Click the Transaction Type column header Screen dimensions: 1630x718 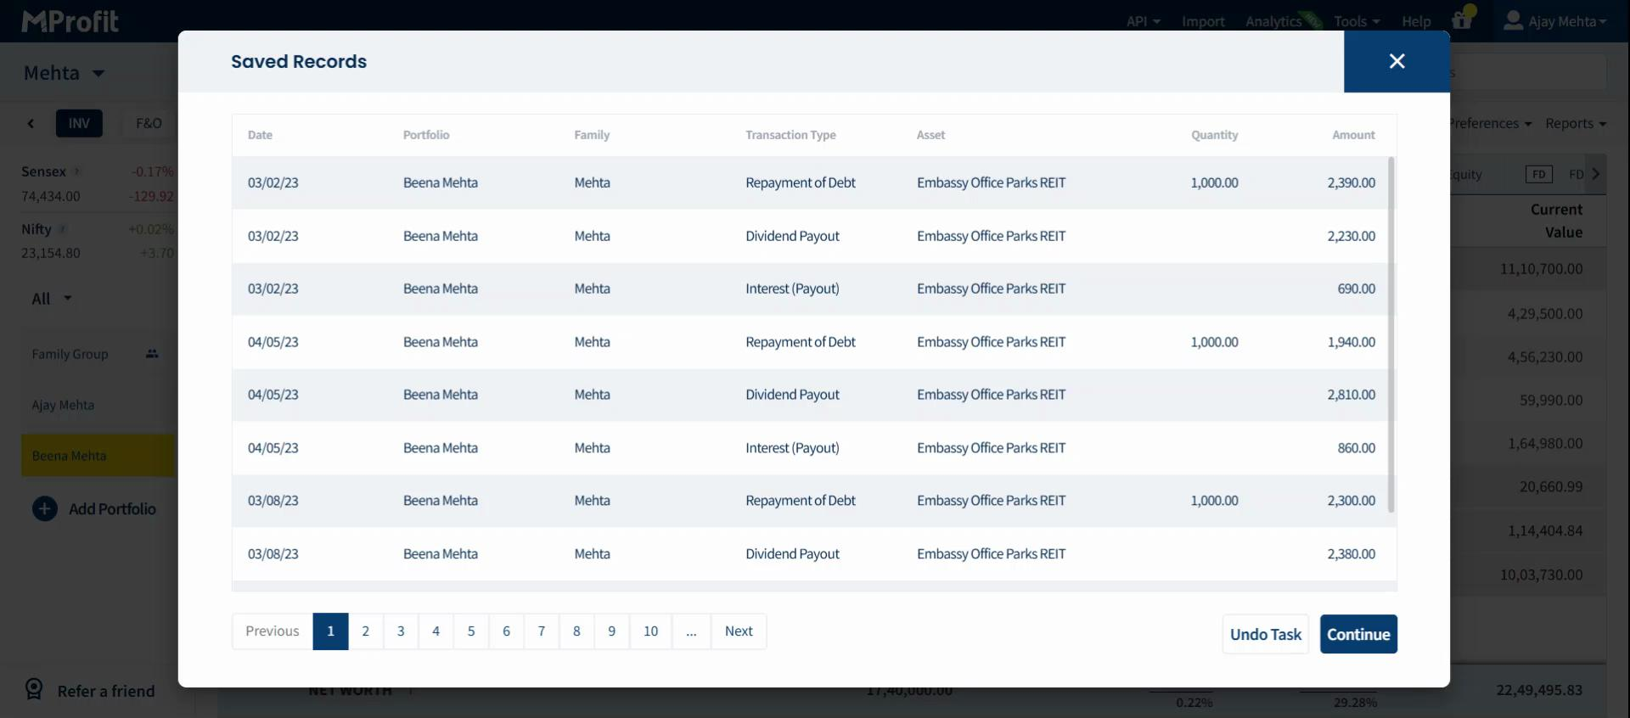[790, 135]
